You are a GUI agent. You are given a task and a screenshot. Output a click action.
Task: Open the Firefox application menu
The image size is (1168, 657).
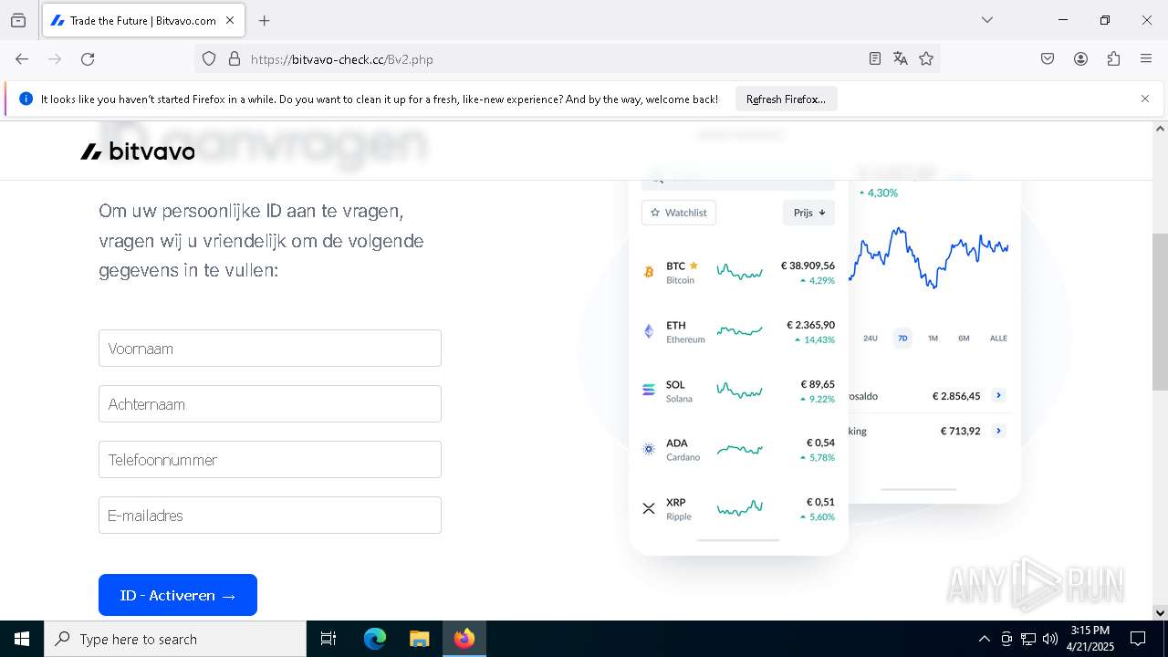[1146, 58]
